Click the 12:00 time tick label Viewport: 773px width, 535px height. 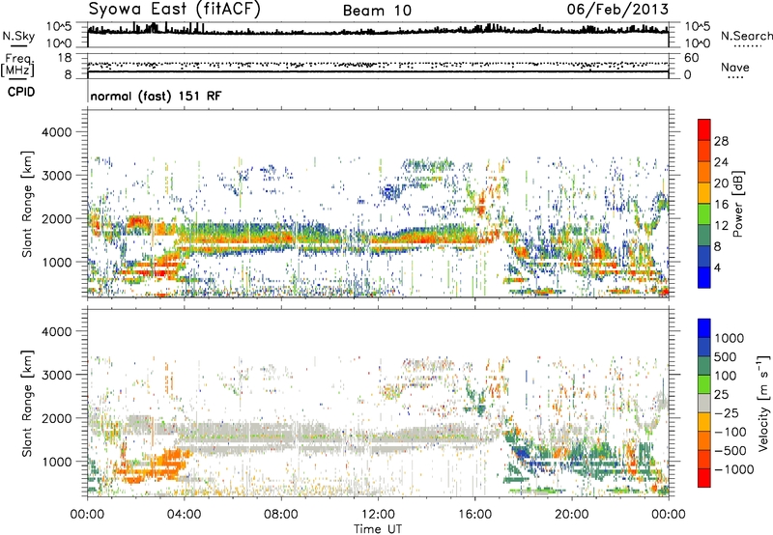pos(378,515)
